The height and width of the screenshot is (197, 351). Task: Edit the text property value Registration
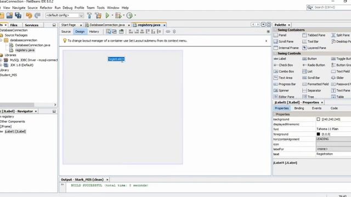333,154
